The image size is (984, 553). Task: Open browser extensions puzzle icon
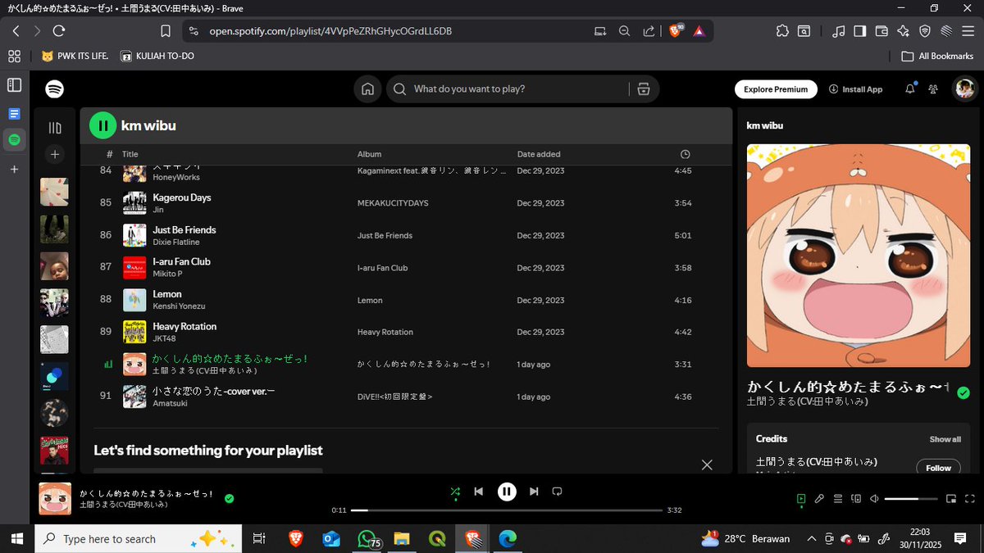782,31
